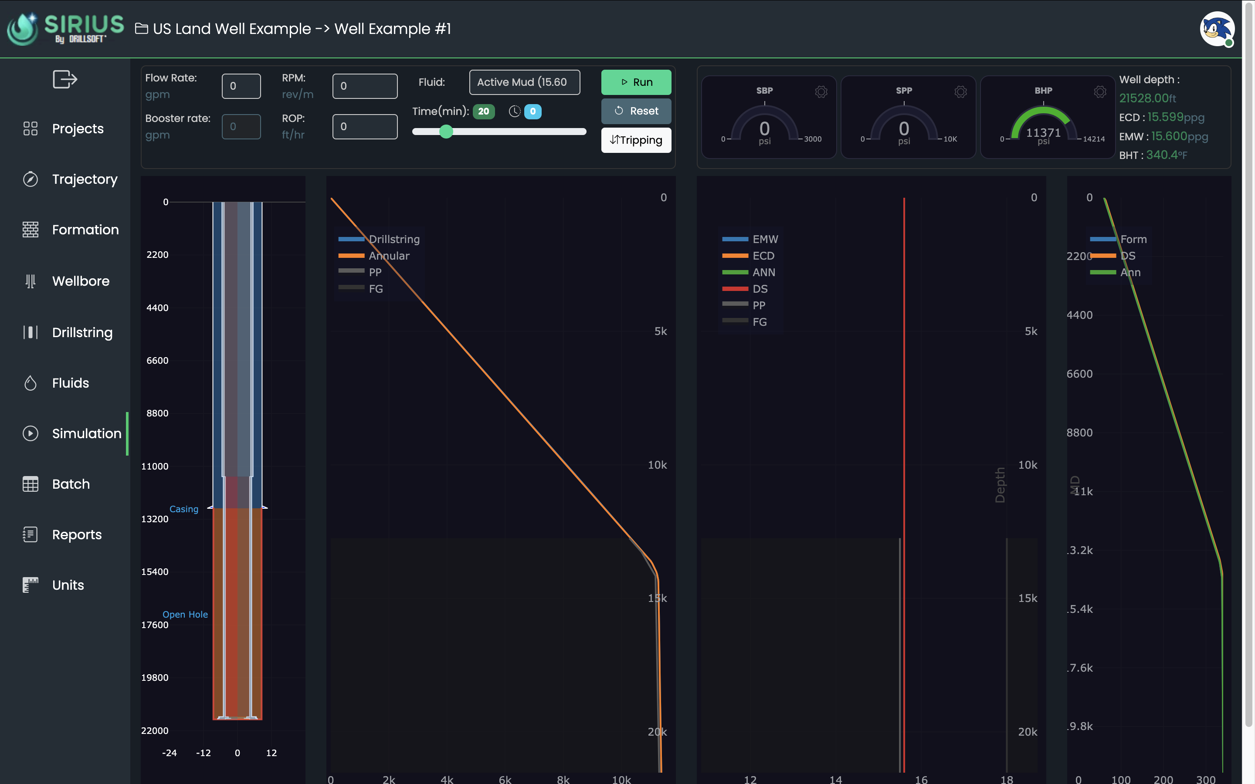Click the Fluids droplet icon
The width and height of the screenshot is (1255, 784).
(31, 383)
